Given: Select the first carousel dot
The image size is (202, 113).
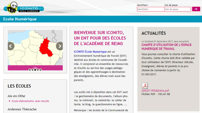Looking at the screenshot, I should (x=30, y=70).
